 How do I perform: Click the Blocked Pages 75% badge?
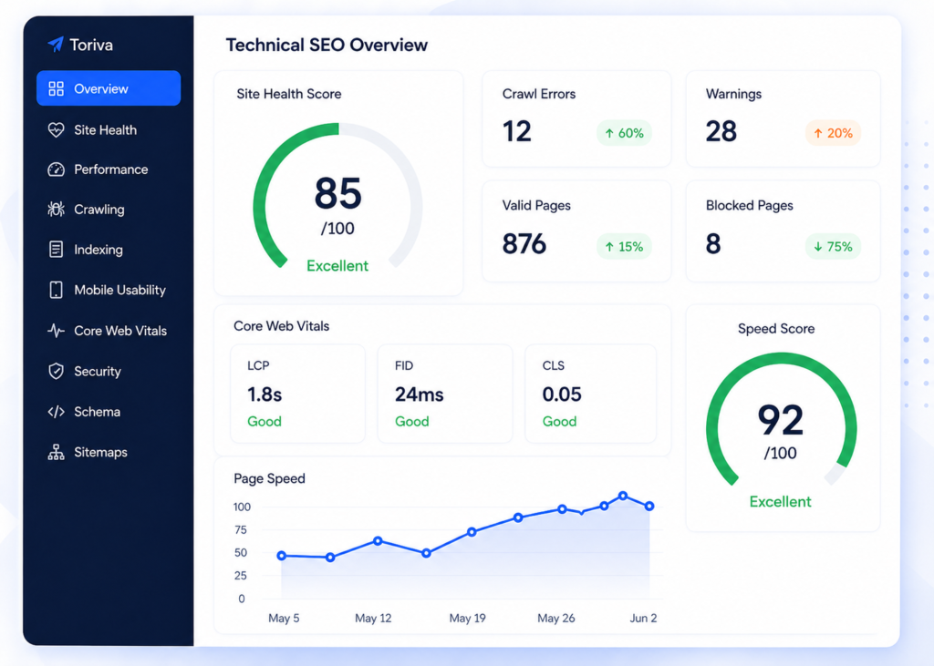[834, 246]
